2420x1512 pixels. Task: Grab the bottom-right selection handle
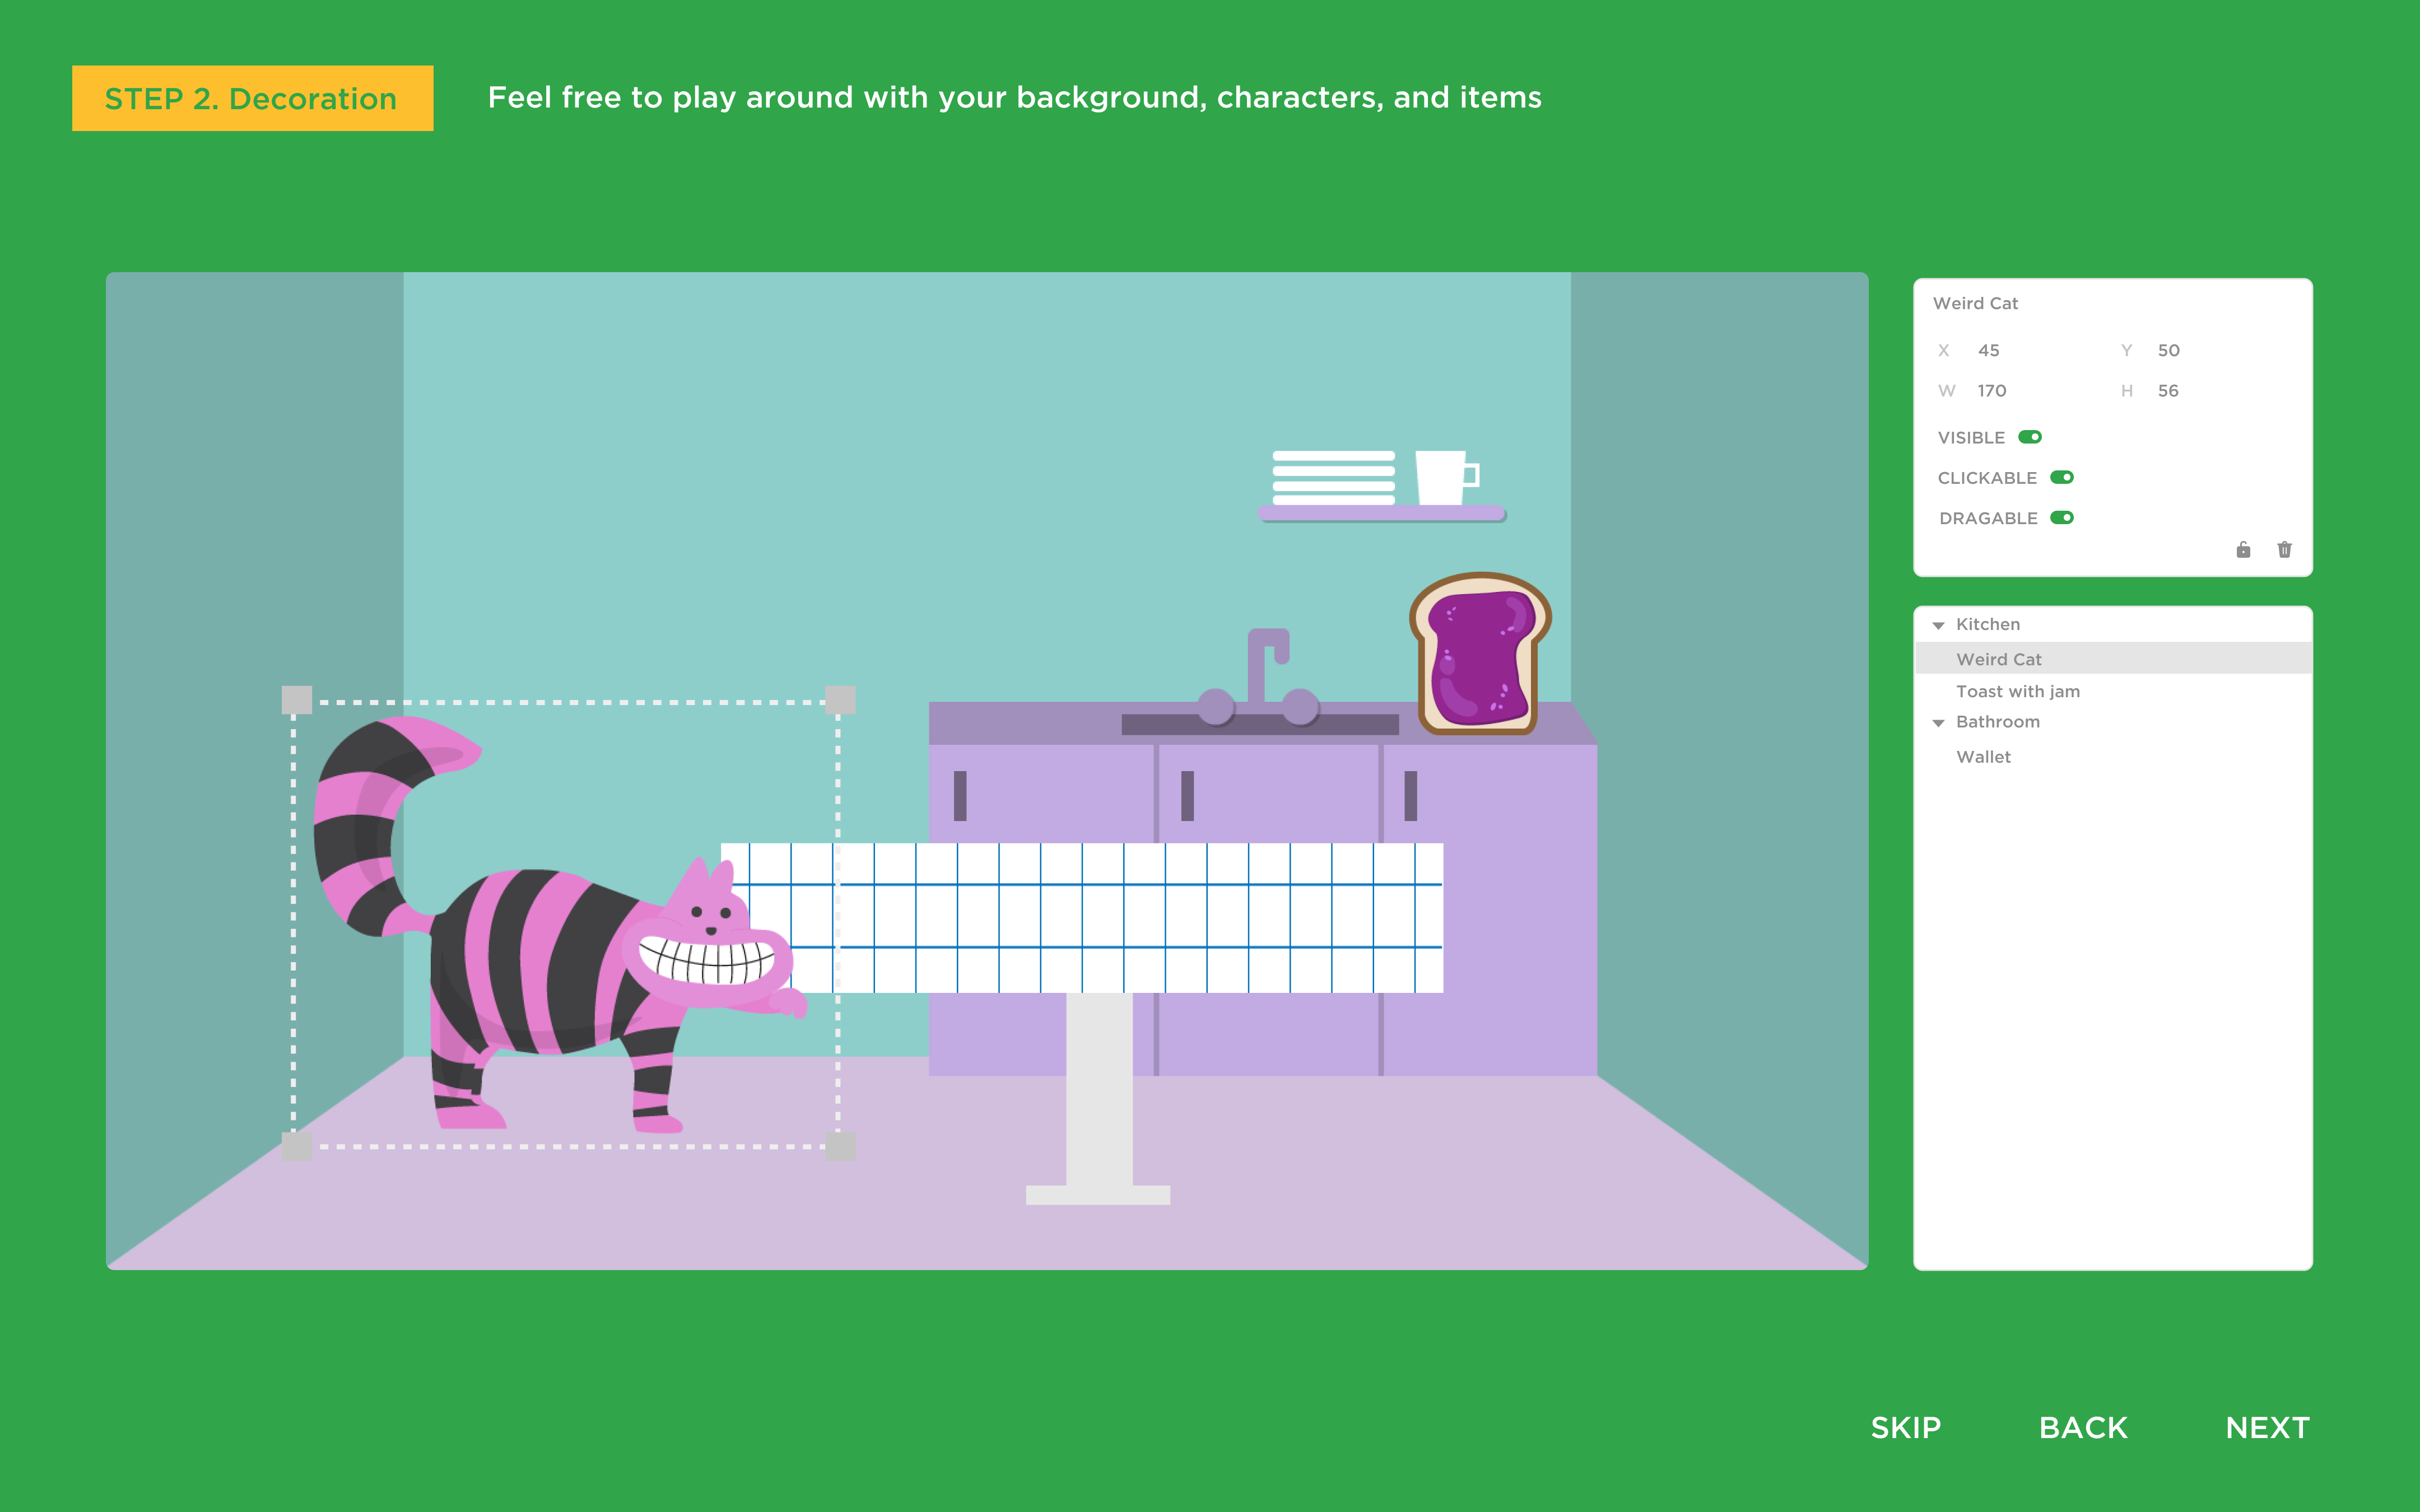[x=840, y=1146]
